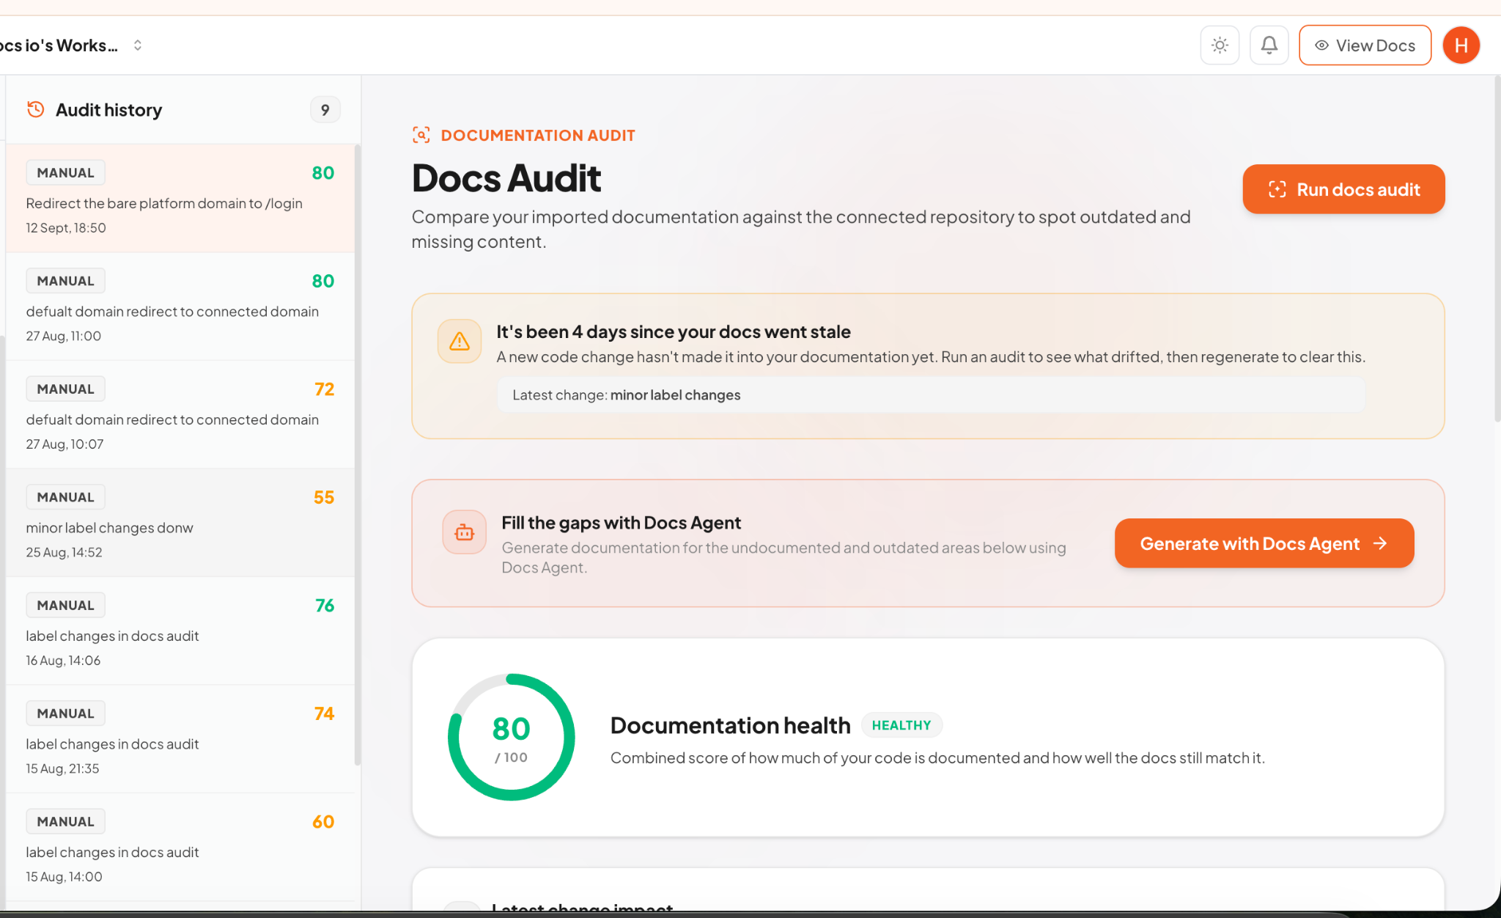1501x918 pixels.
Task: Click the View Docs button
Action: tap(1365, 45)
